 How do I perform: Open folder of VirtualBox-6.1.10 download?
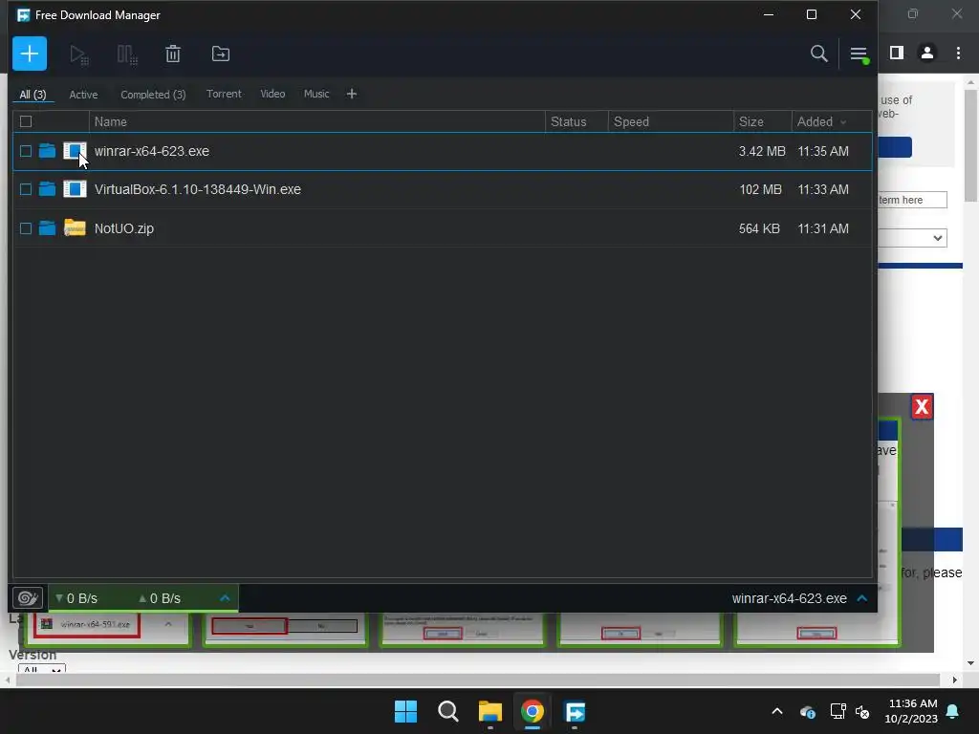click(x=47, y=188)
